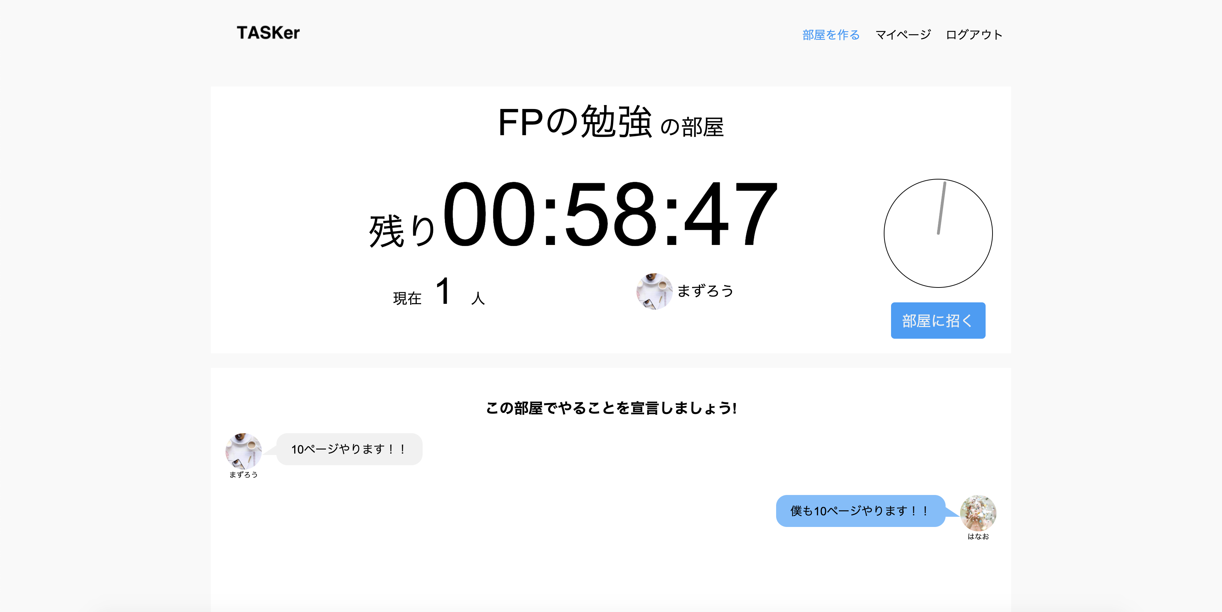Image resolution: width=1222 pixels, height=612 pixels.
Task: Click the まずろう name beside participant avatar
Action: [705, 291]
